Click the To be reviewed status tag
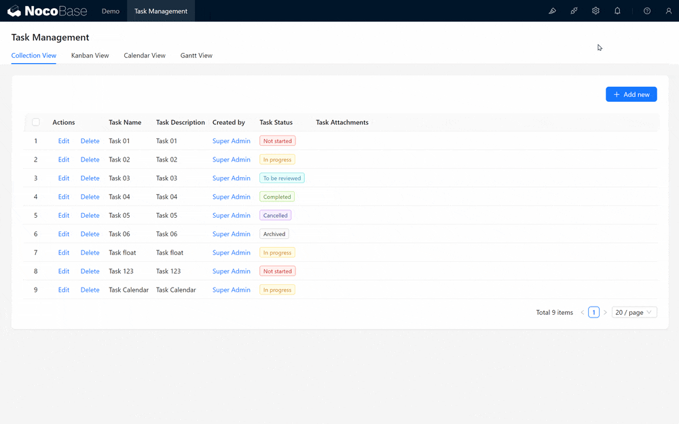Screen dimensions: 679x424 pos(282,178)
